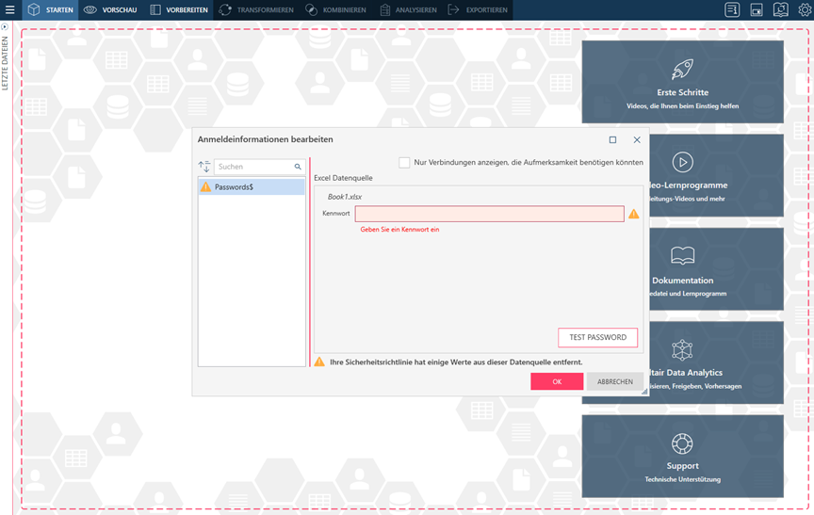Switch to the Vorschau tab
814x515 pixels.
pos(110,10)
